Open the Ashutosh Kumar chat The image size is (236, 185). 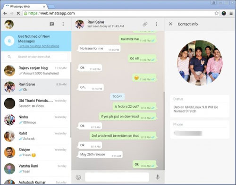point(35,181)
